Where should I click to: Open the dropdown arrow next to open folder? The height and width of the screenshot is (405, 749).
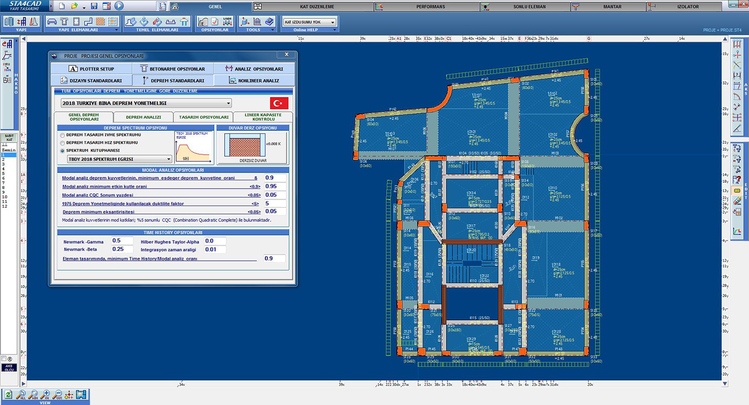[84, 7]
